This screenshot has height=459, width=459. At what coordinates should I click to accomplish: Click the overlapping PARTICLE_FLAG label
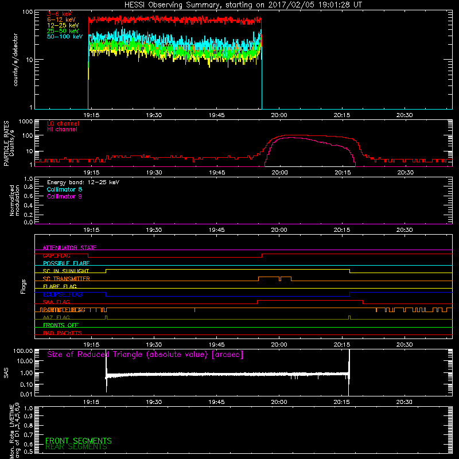point(63,310)
